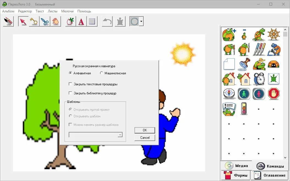Switch to the Команды tab
Screen dimensions: 290x181
pyautogui.click(x=271, y=166)
